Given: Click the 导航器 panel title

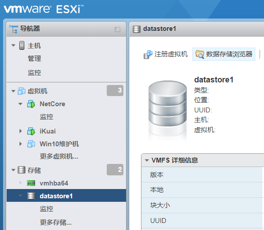Looking at the screenshot, I should tap(30, 29).
